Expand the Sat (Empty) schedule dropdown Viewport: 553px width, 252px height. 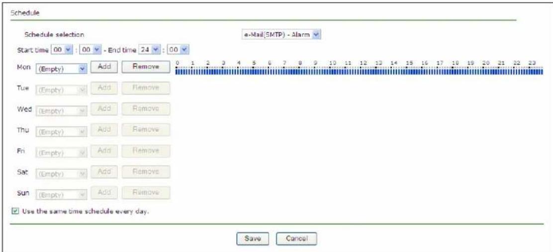(61, 174)
